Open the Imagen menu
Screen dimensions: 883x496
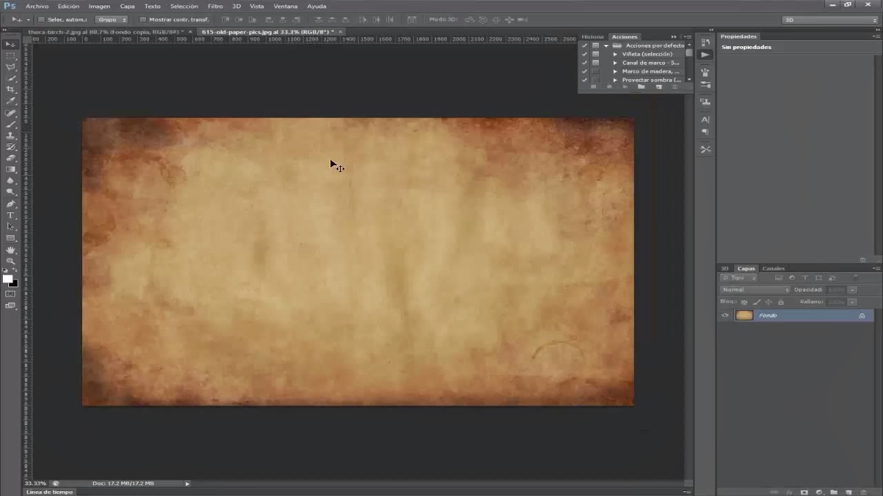(99, 6)
